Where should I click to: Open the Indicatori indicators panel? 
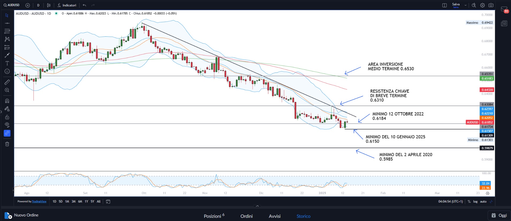pyautogui.click(x=67, y=5)
